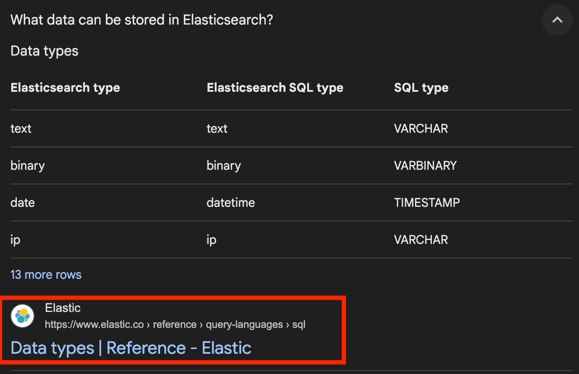Click VARCHAR in the text row

pyautogui.click(x=421, y=128)
